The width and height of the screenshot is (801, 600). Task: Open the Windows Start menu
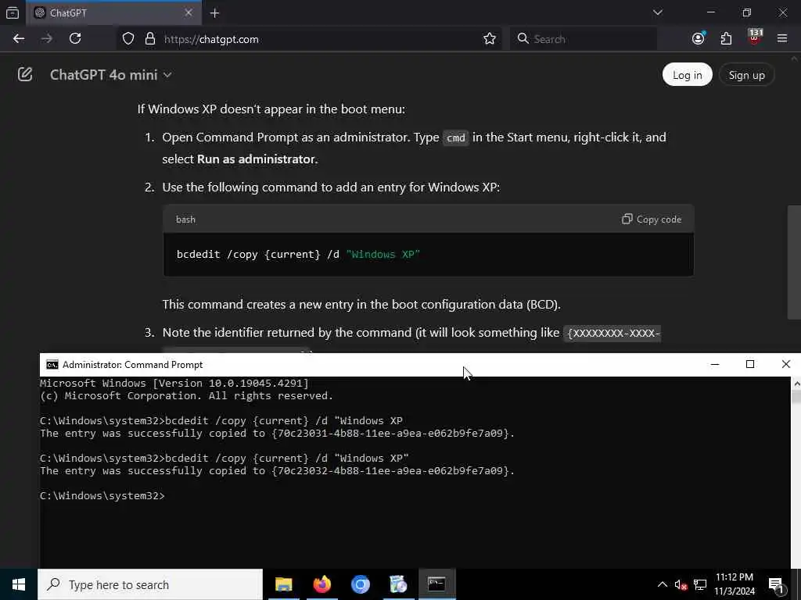pyautogui.click(x=19, y=584)
